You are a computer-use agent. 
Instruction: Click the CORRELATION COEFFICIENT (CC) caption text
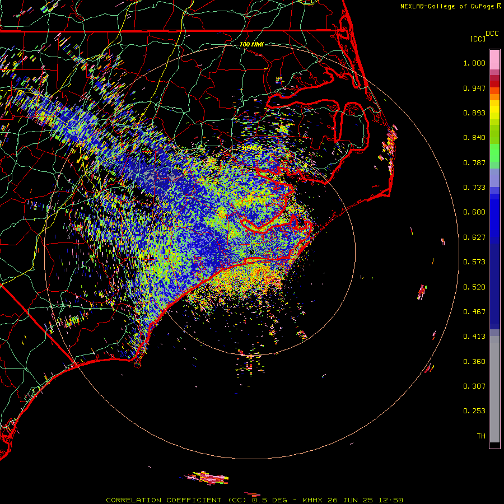[x=176, y=500]
